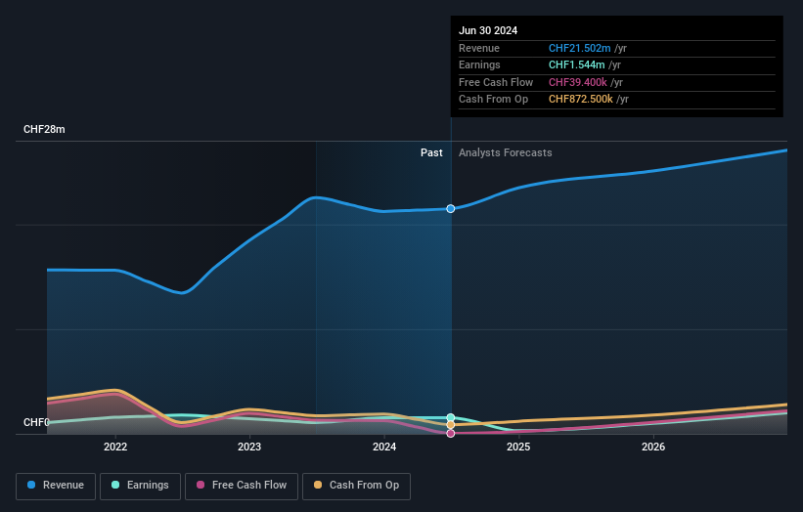
Task: Click the pink Free Cash Flow legend dot
Action: point(201,485)
